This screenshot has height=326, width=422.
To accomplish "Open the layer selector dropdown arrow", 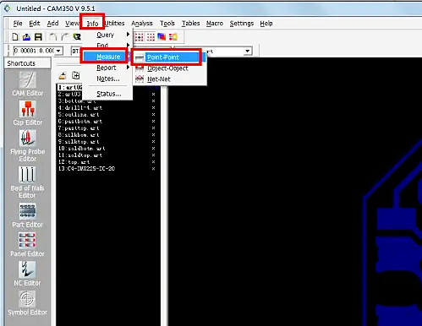I will click(247, 51).
